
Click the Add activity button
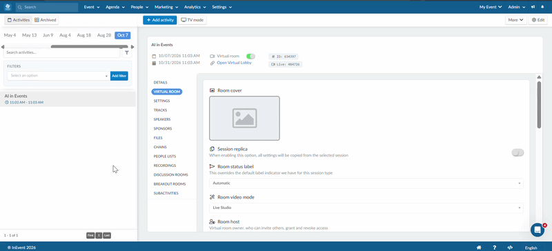pos(160,20)
